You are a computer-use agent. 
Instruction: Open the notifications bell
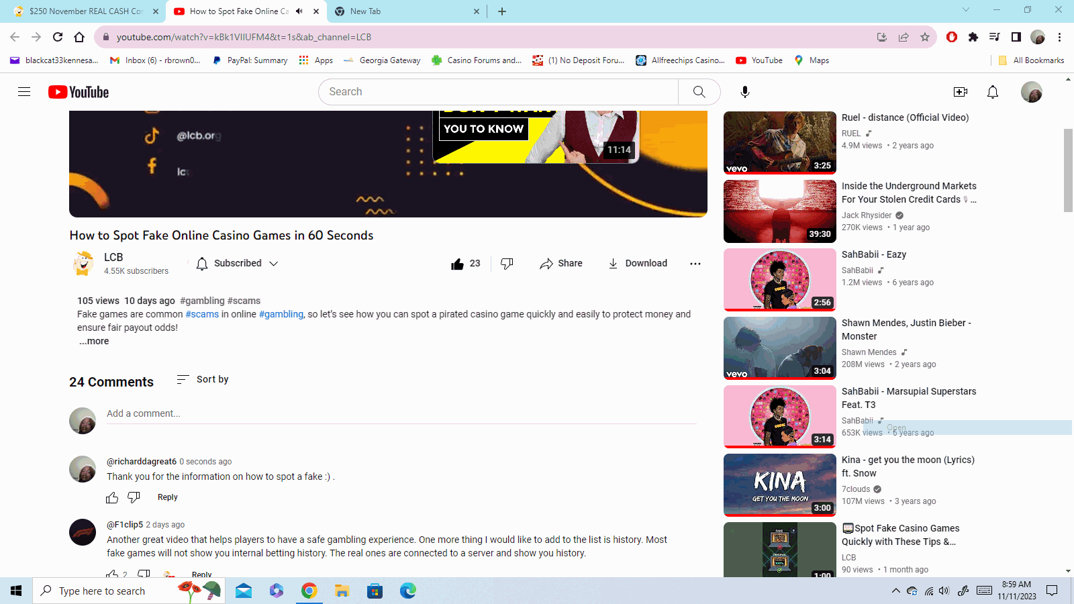(x=992, y=92)
